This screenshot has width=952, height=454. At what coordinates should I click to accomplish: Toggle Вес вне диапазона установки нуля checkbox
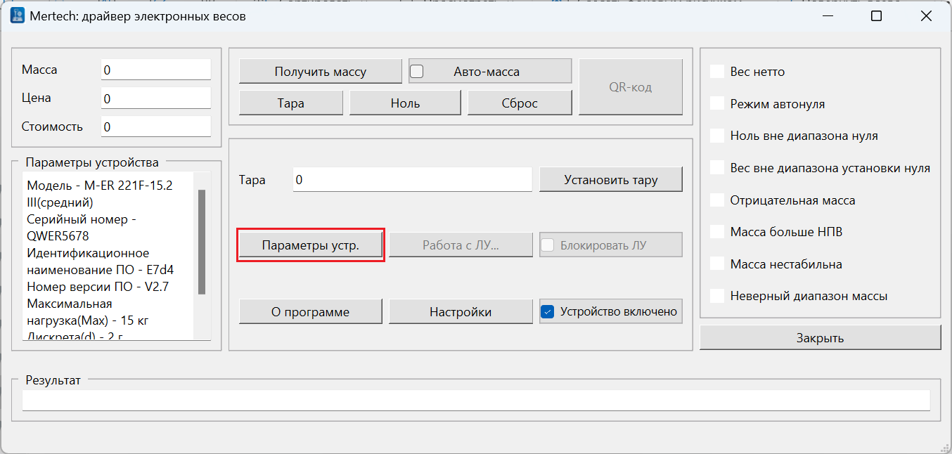click(717, 168)
